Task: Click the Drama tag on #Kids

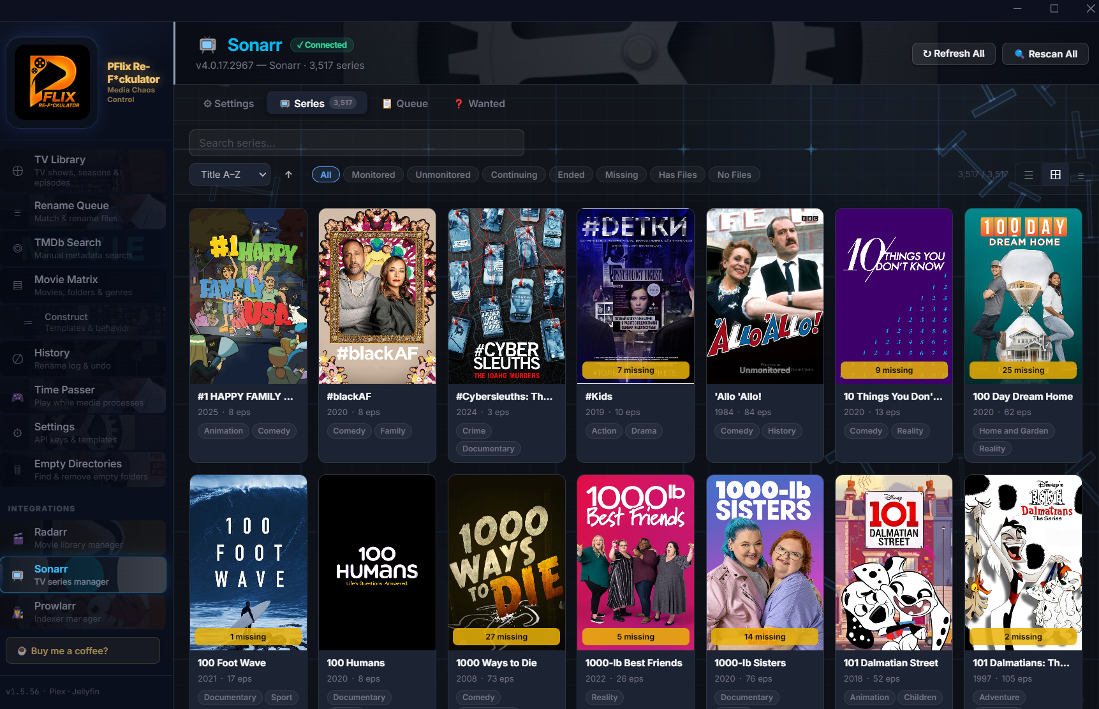Action: click(x=644, y=431)
